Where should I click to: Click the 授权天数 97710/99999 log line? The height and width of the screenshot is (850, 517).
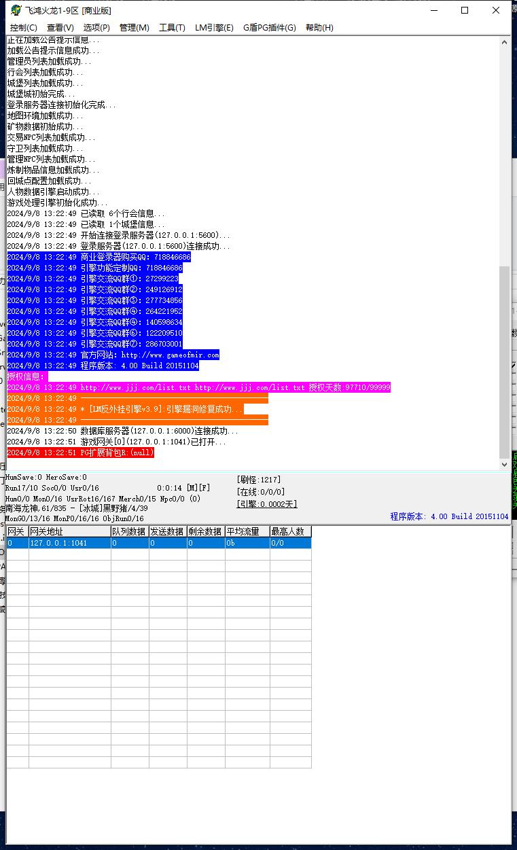[198, 387]
